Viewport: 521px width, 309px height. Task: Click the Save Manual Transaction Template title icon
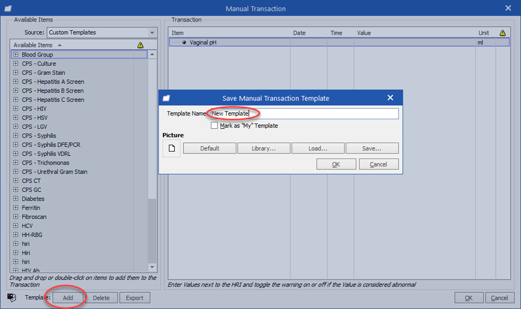pyautogui.click(x=166, y=98)
